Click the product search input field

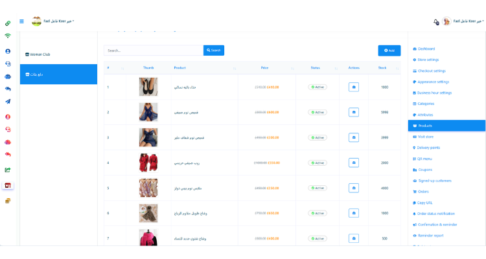pos(154,50)
